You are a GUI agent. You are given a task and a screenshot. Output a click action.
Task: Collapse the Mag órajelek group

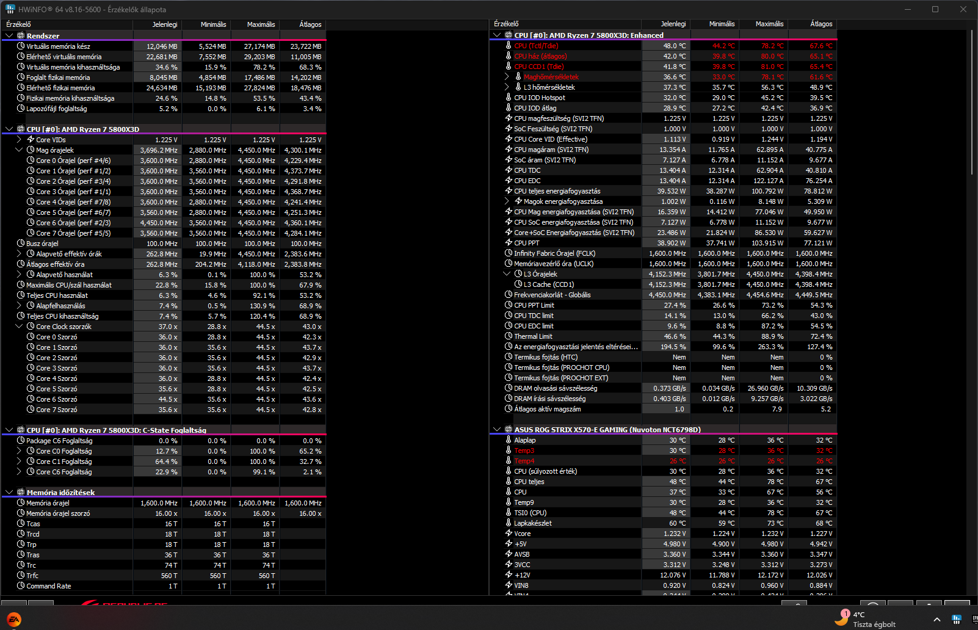[x=19, y=150]
